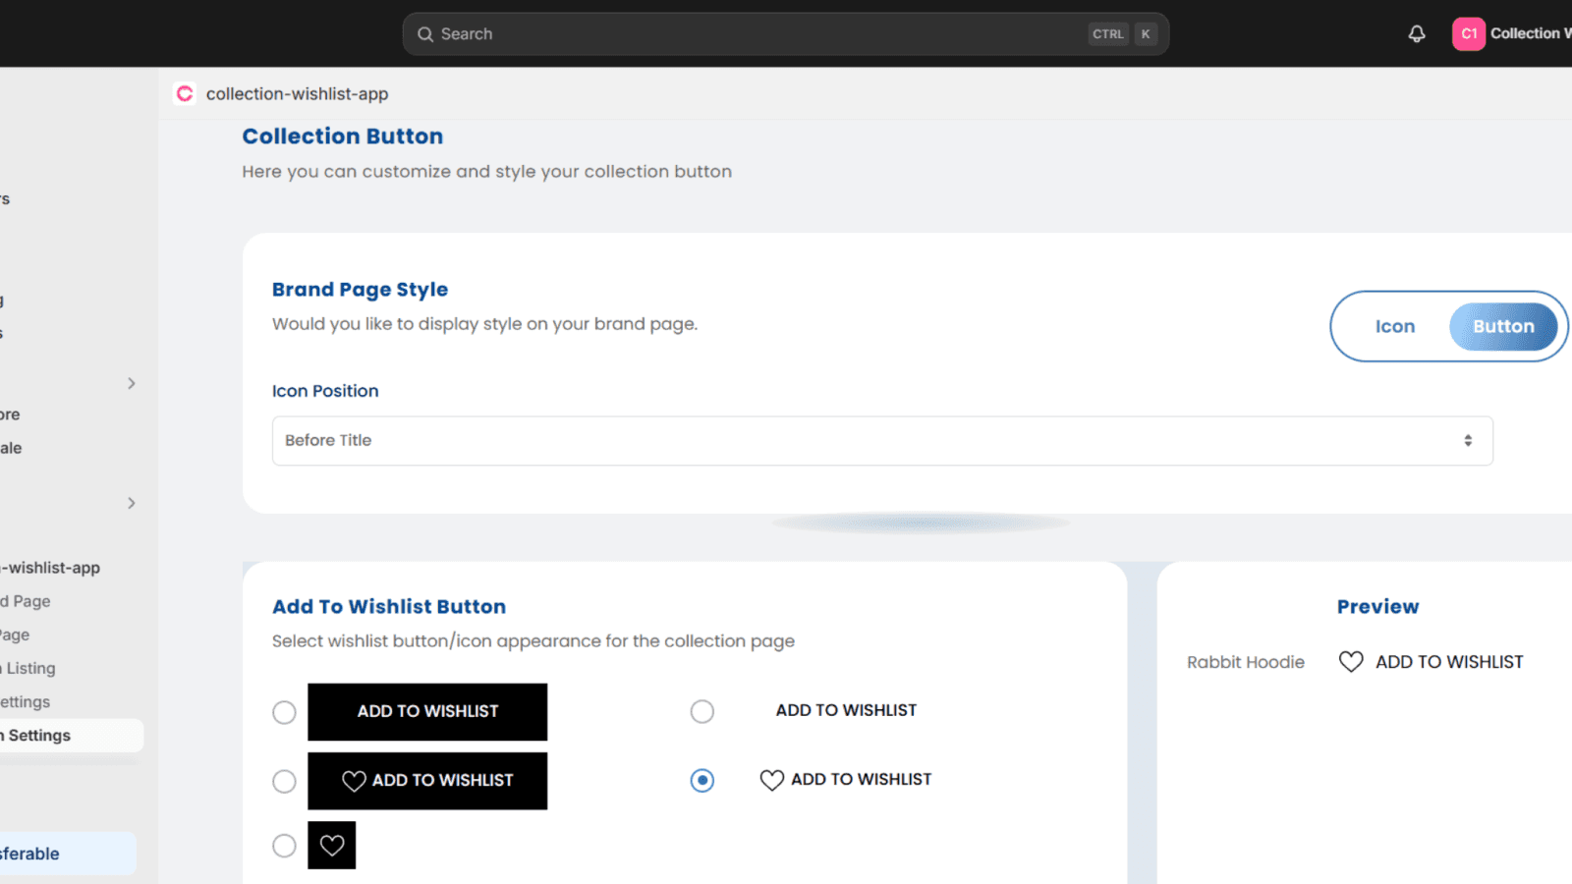Switch Brand Page Style to Button

pyautogui.click(x=1502, y=326)
